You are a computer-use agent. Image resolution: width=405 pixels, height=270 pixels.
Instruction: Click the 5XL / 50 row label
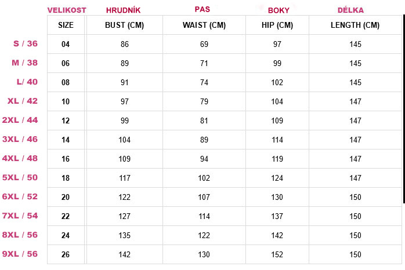20,177
